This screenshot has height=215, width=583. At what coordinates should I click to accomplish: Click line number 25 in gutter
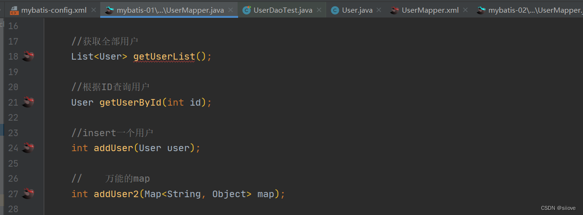13,163
